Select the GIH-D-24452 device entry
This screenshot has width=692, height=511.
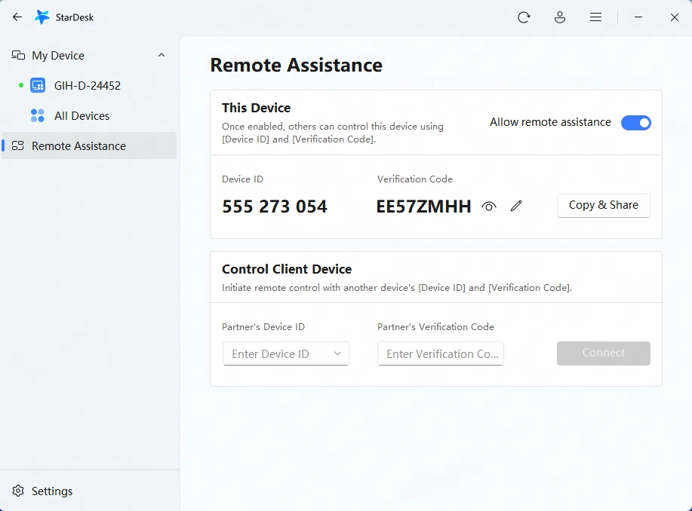[89, 85]
